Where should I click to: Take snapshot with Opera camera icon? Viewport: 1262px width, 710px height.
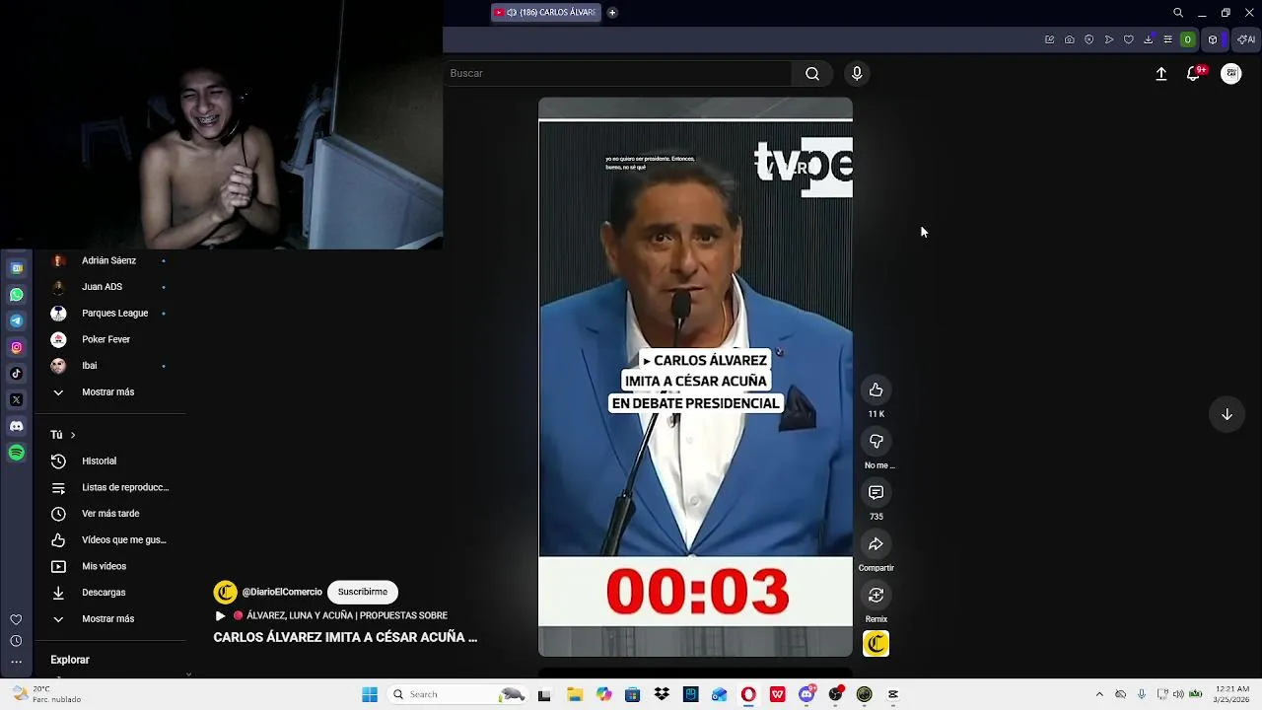pos(1069,39)
